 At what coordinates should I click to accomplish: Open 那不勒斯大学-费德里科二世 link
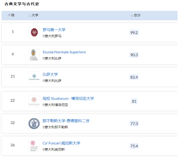(66, 121)
